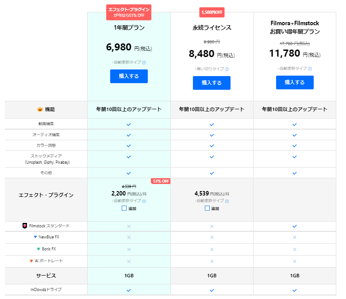
Task: Click the Boris FX diamond icon
Action: point(38,249)
